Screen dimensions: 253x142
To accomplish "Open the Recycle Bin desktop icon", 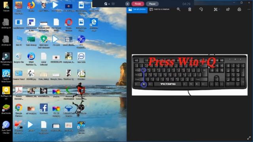I will tap(19, 58).
